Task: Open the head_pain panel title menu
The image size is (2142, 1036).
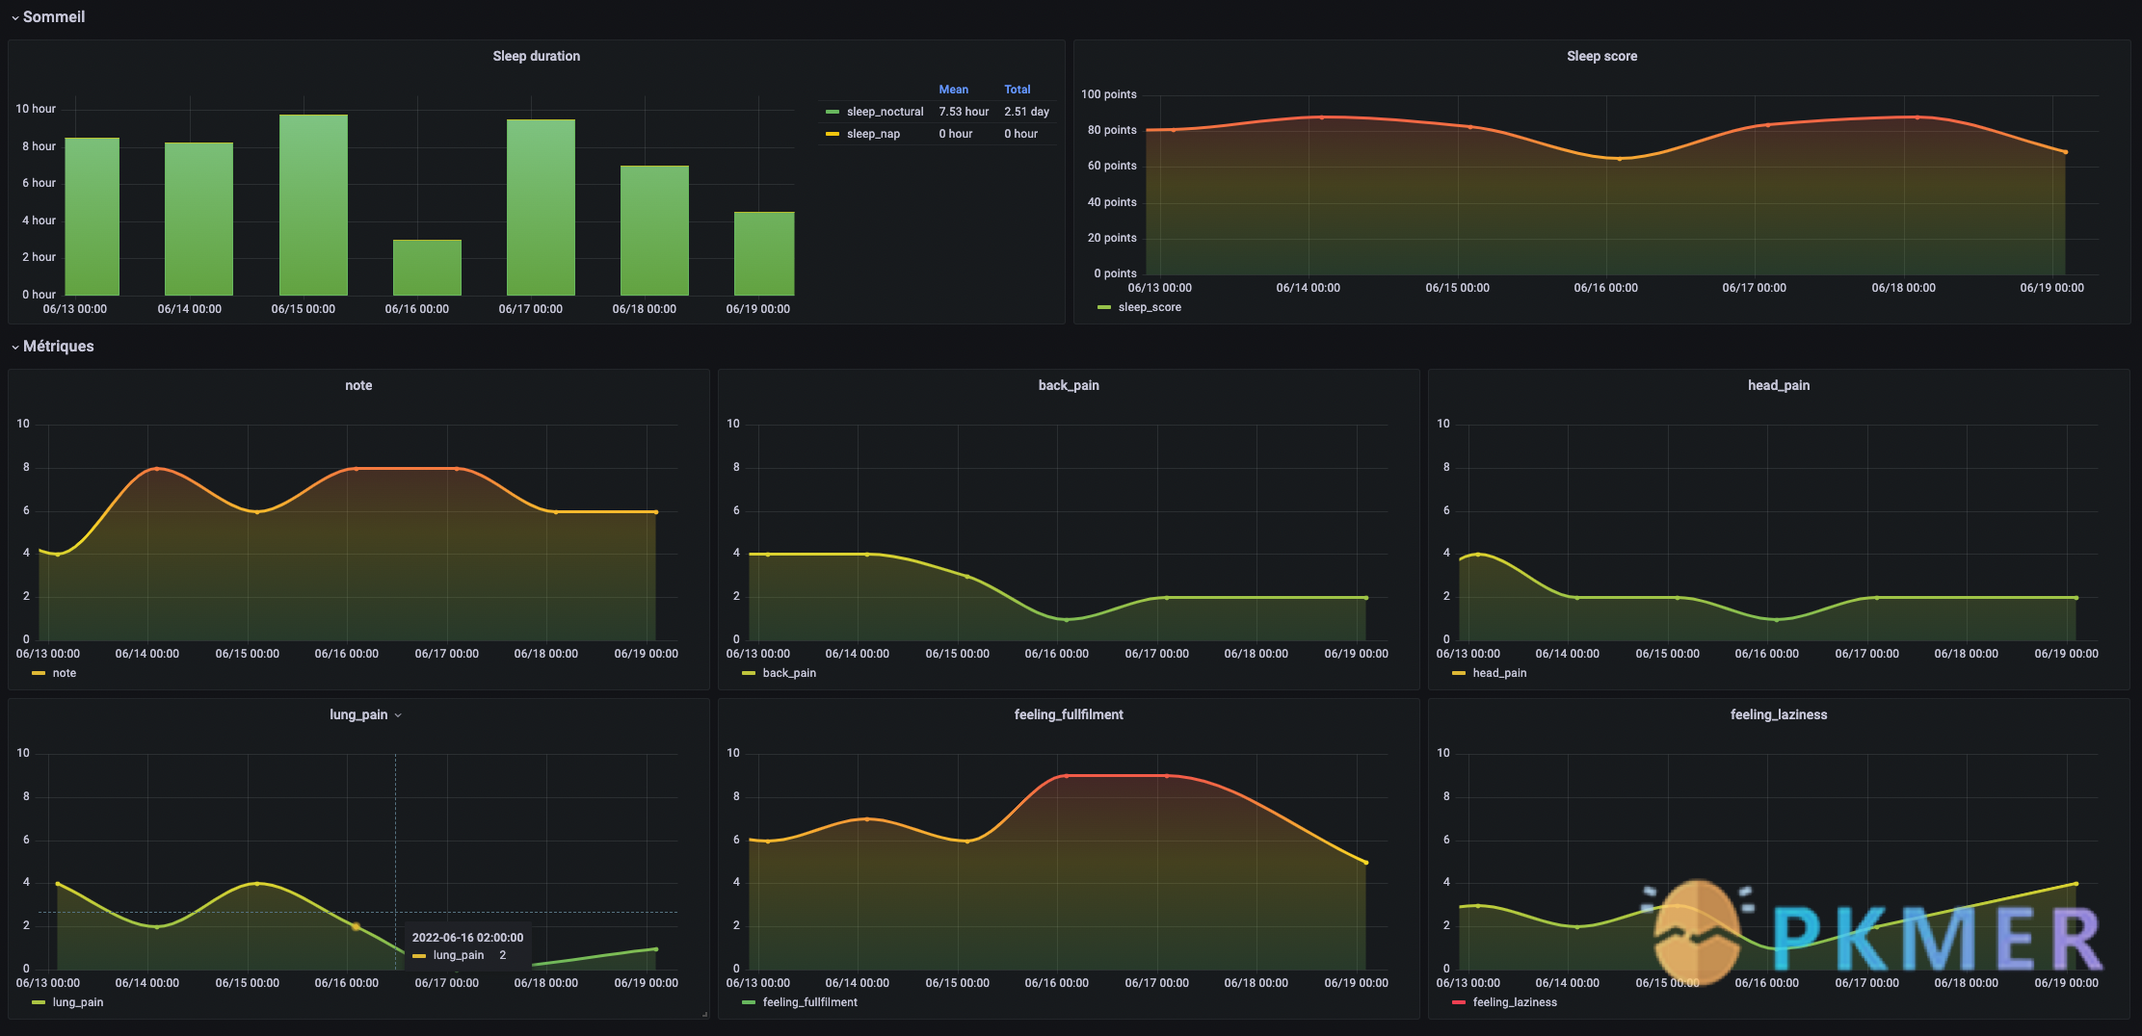Action: [1779, 385]
